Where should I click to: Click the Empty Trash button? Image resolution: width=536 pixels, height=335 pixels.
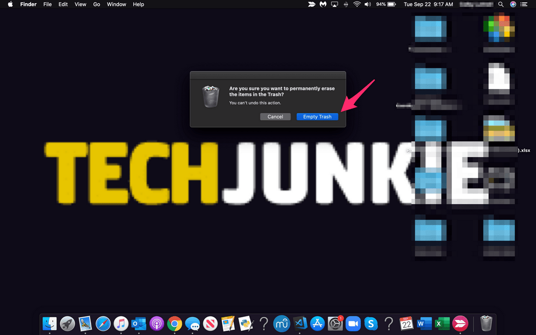point(317,116)
